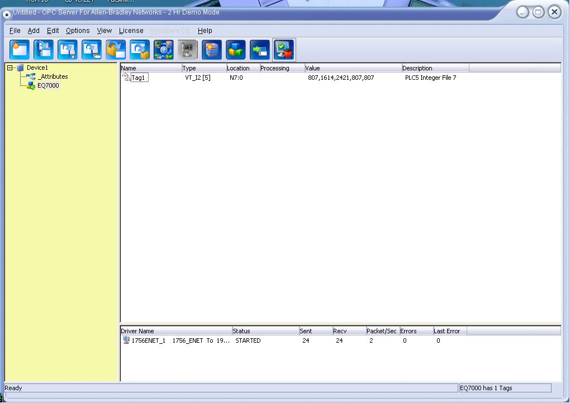Select the Tag1 name in the tag list
The width and height of the screenshot is (570, 403).
tap(138, 78)
